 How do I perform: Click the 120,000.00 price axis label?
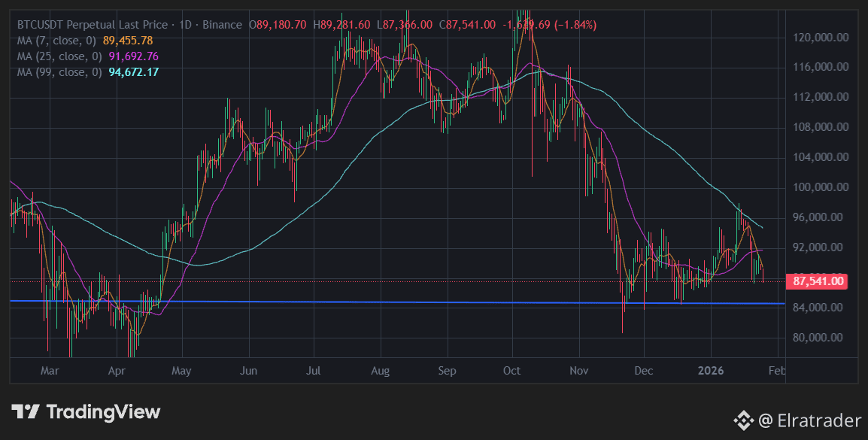(821, 38)
